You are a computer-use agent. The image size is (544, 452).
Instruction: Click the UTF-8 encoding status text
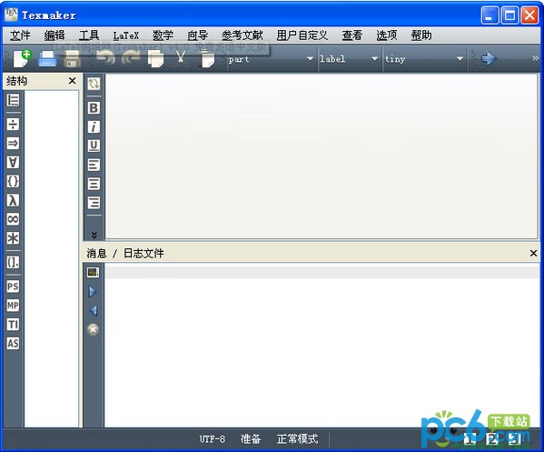pyautogui.click(x=213, y=439)
